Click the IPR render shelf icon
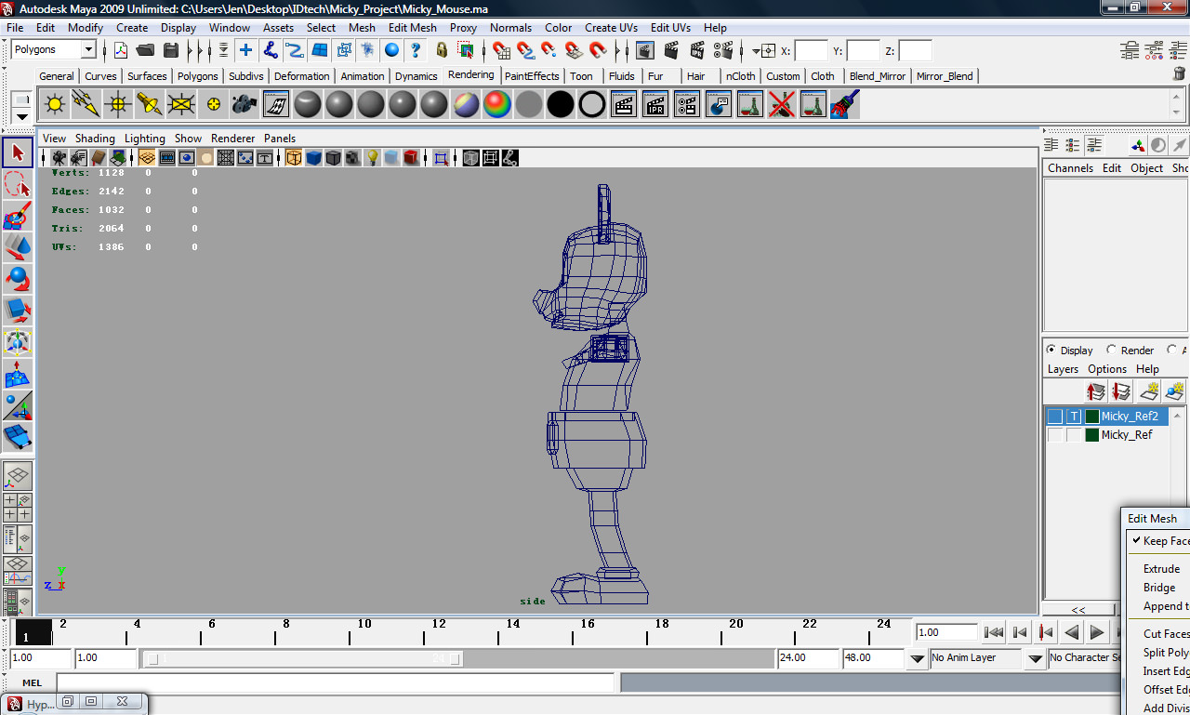The image size is (1190, 715). tap(655, 104)
